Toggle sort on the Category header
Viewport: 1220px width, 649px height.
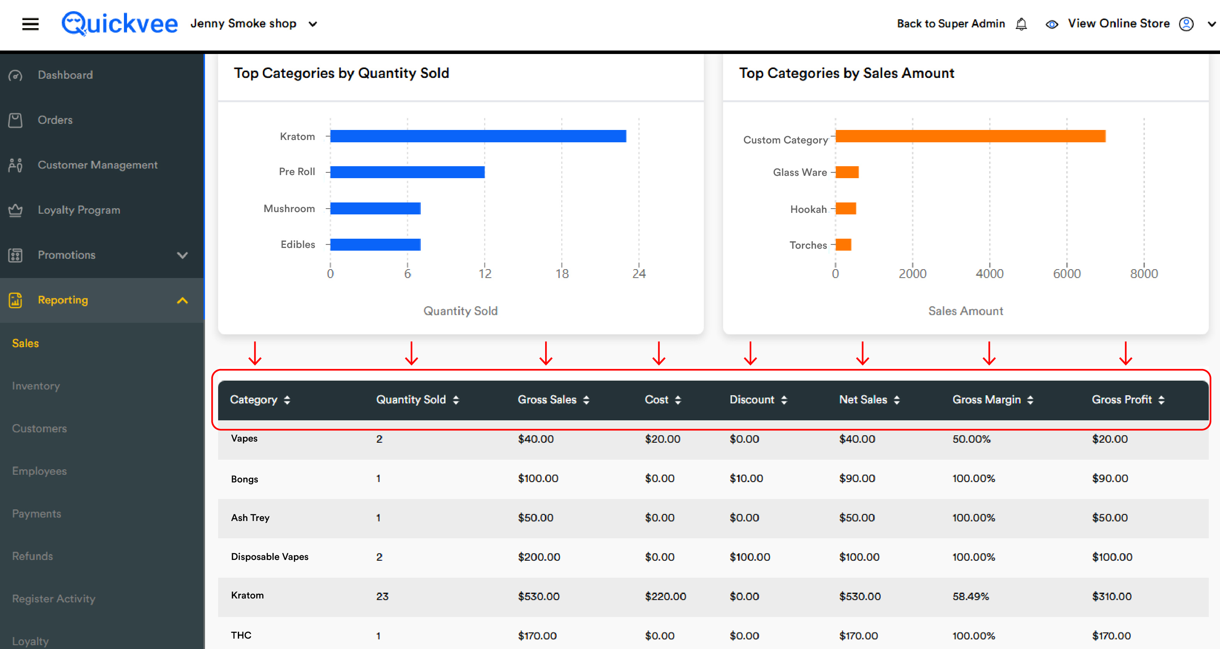[259, 400]
